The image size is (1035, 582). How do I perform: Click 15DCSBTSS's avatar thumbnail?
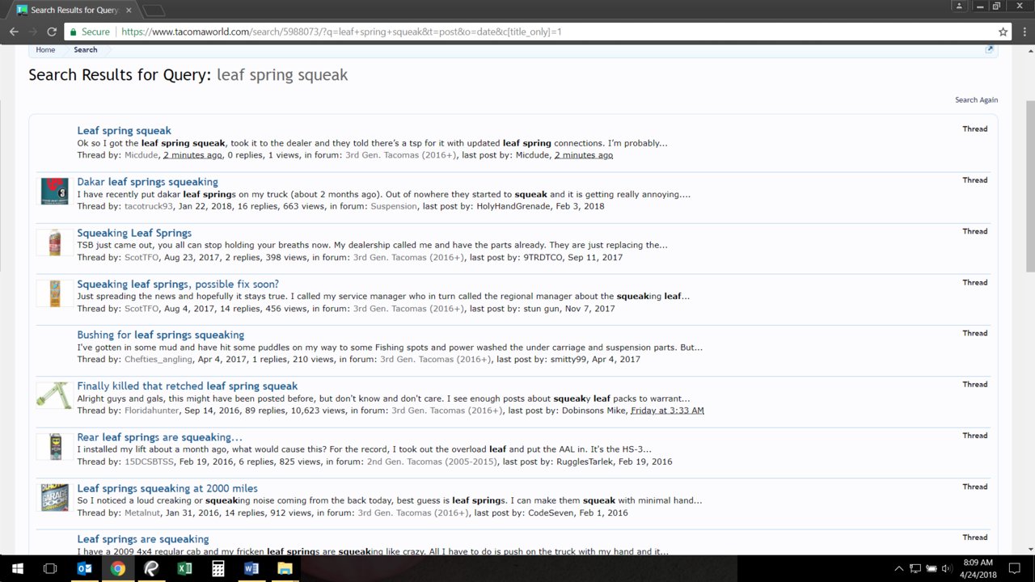tap(55, 447)
